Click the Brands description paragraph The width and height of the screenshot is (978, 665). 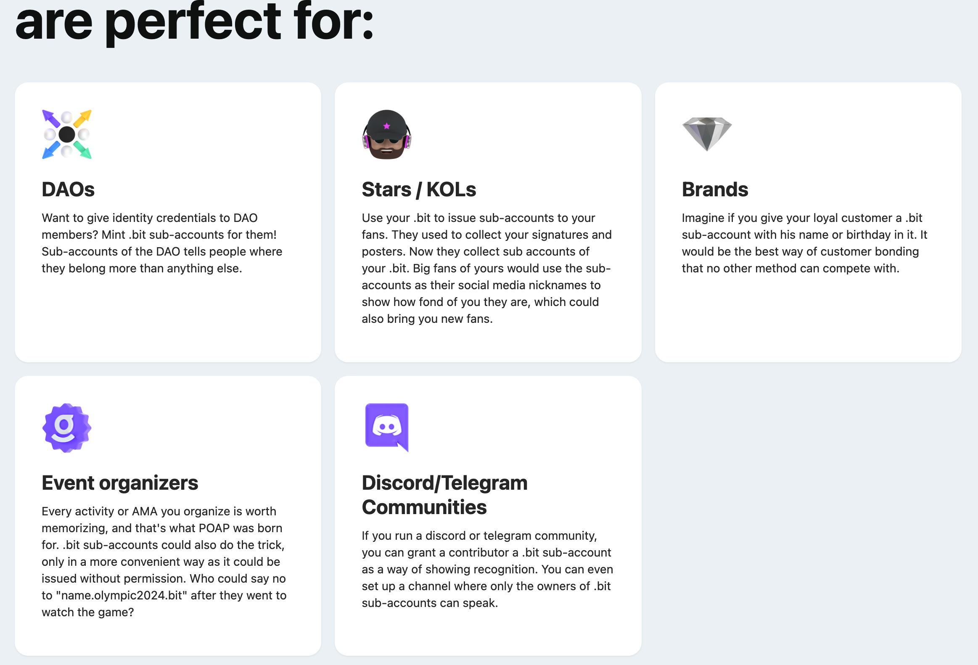pos(805,243)
